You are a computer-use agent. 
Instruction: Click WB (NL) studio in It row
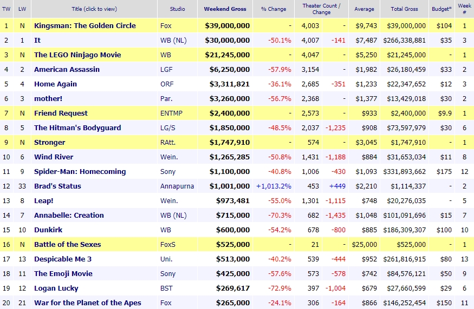tap(173, 40)
